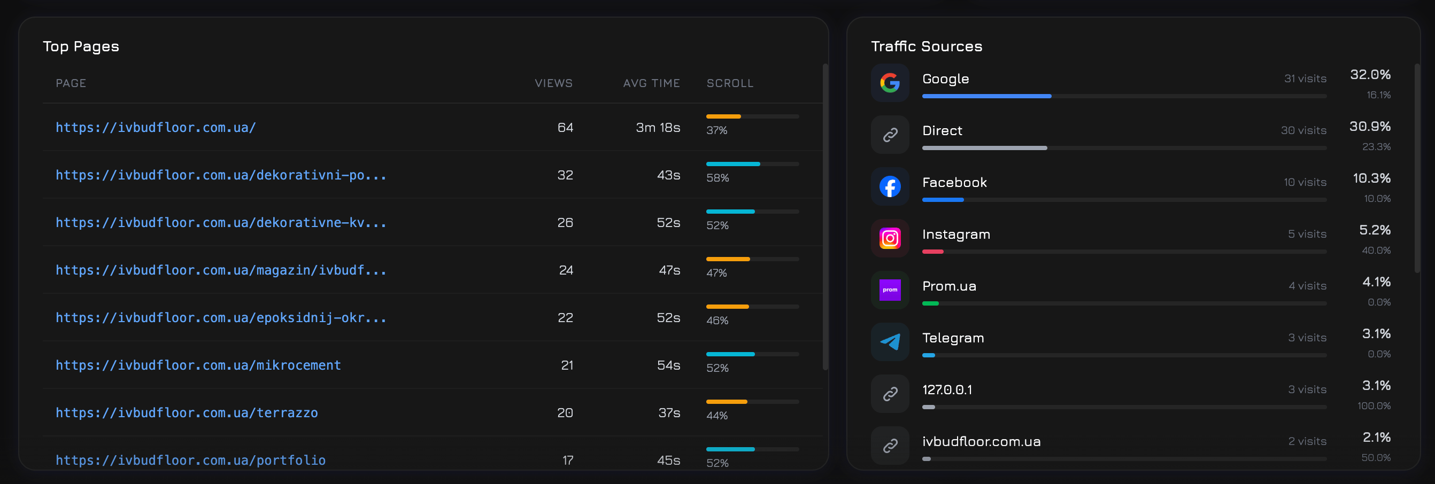Click the Instagram traffic share bar
1435x484 pixels.
pos(1124,252)
